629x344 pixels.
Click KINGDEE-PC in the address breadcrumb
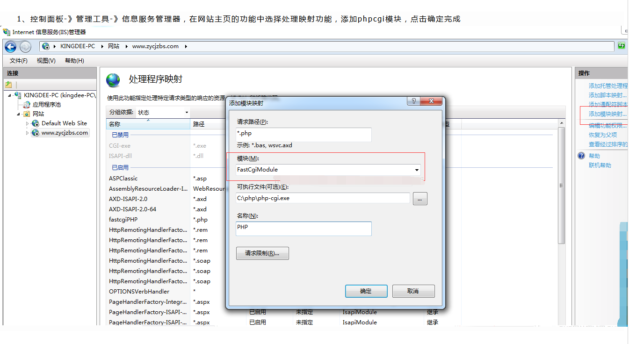78,46
